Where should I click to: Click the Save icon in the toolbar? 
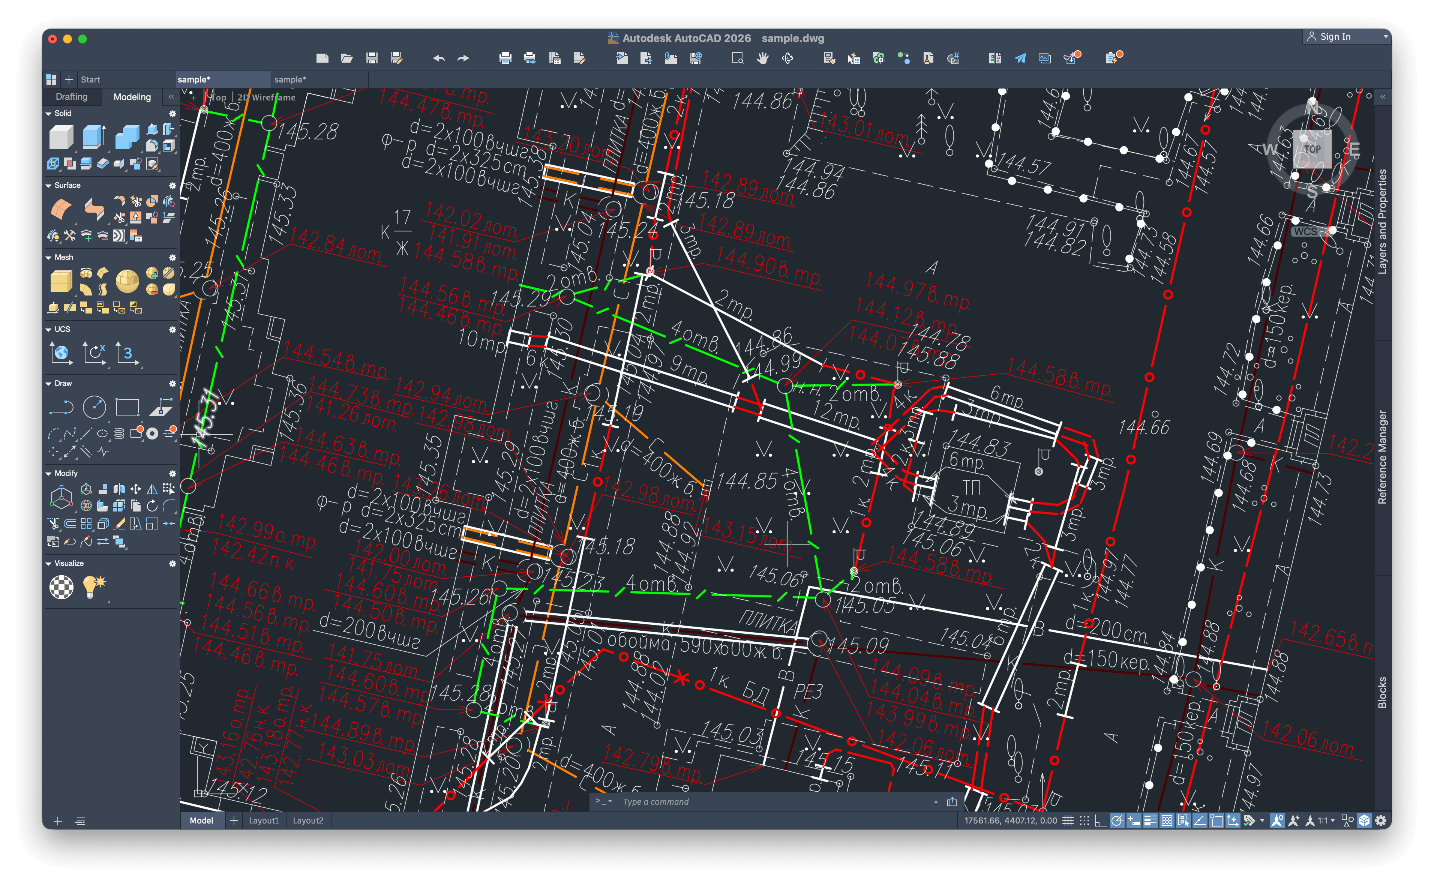pos(372,58)
